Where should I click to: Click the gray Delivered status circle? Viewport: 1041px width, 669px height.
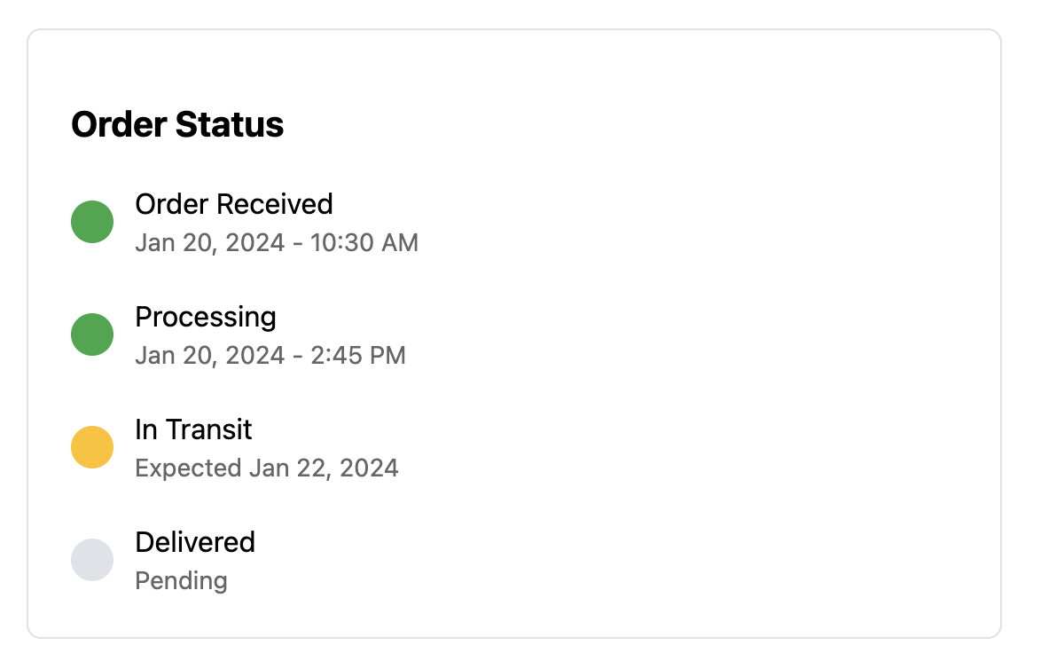pyautogui.click(x=92, y=560)
